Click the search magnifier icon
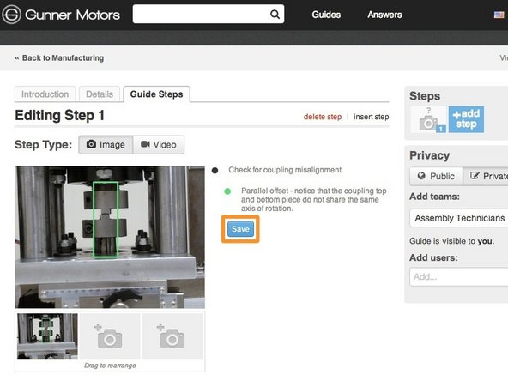The height and width of the screenshot is (381, 508). point(275,15)
